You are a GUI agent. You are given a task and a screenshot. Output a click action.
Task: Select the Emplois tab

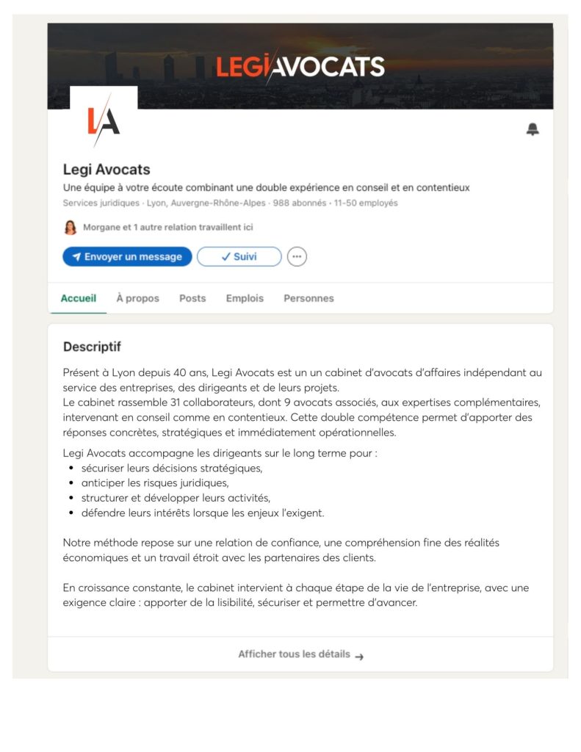[245, 298]
